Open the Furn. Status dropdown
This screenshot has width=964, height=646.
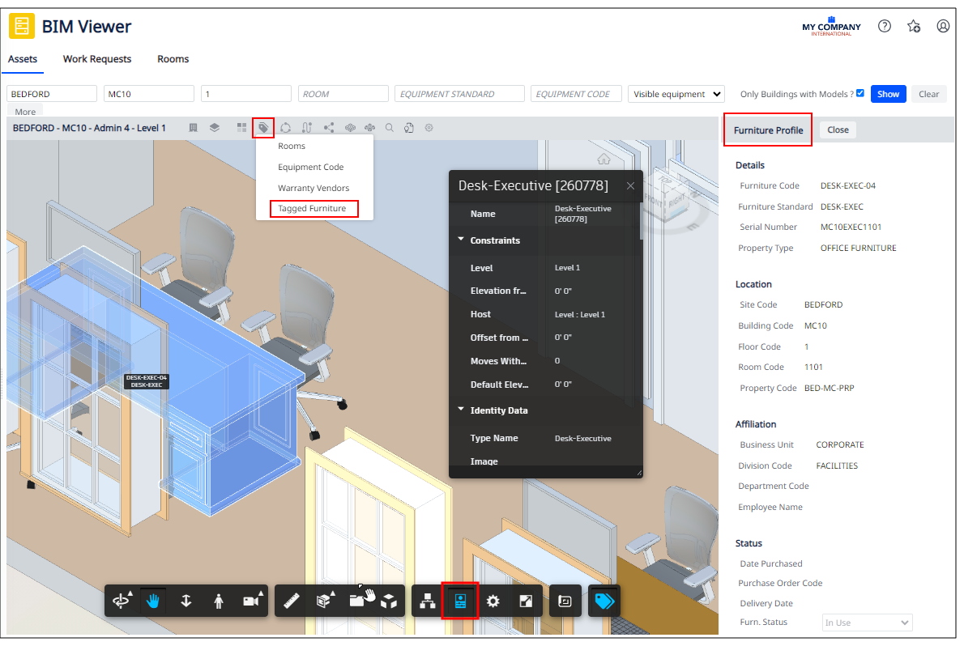[x=867, y=623]
